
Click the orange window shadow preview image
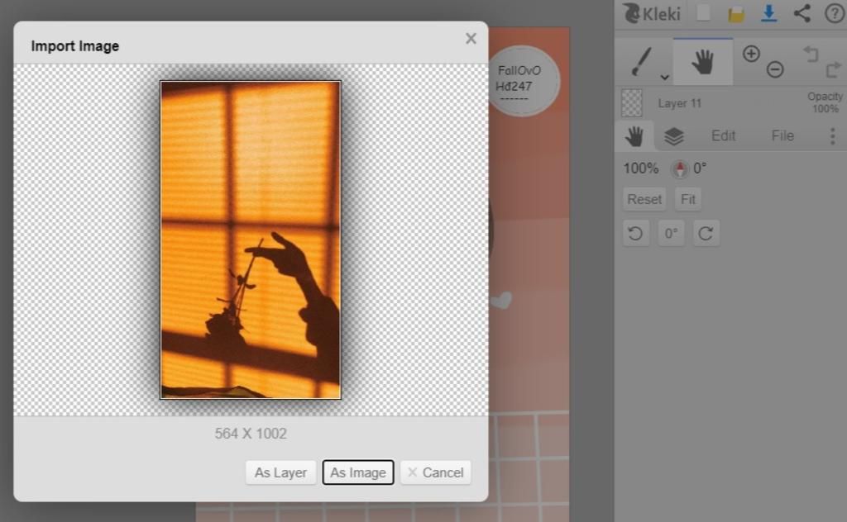pyautogui.click(x=251, y=240)
